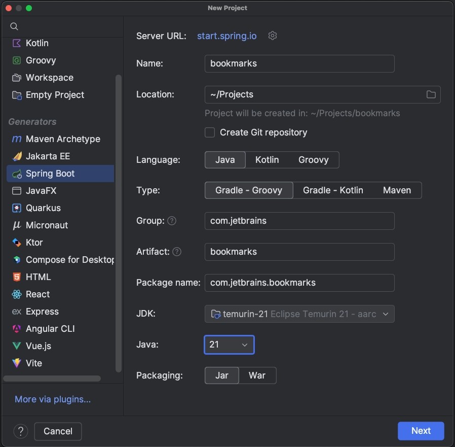Open the JDK selector dropdown
The image size is (455, 447).
click(x=299, y=314)
